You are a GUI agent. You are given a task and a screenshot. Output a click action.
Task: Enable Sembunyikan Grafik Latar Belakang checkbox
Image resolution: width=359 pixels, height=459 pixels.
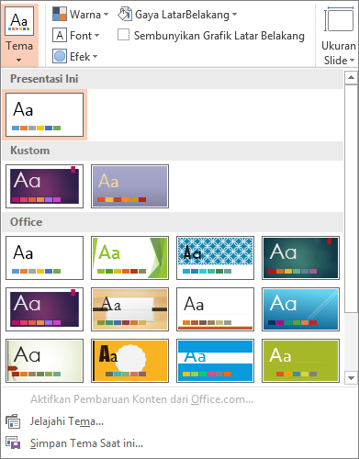click(123, 35)
